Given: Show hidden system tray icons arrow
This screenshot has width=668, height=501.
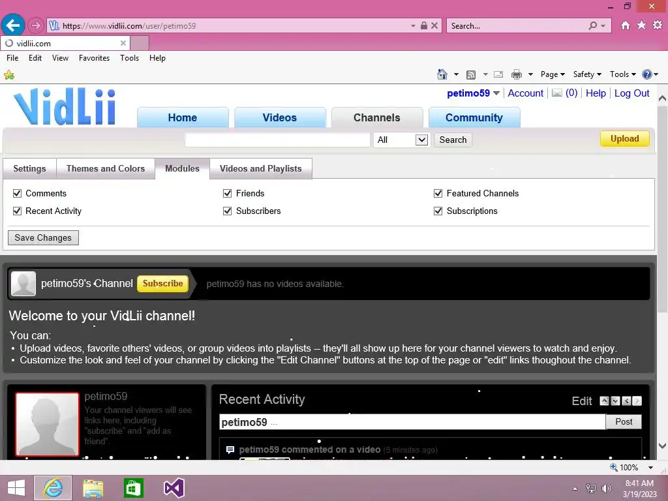Looking at the screenshot, I should pos(575,489).
